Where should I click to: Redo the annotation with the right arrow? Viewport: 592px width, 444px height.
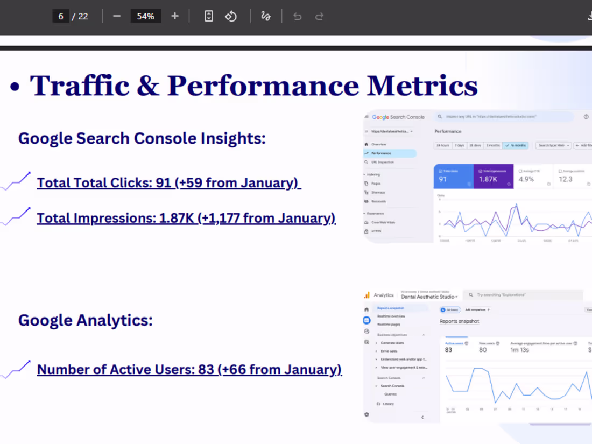coord(319,16)
